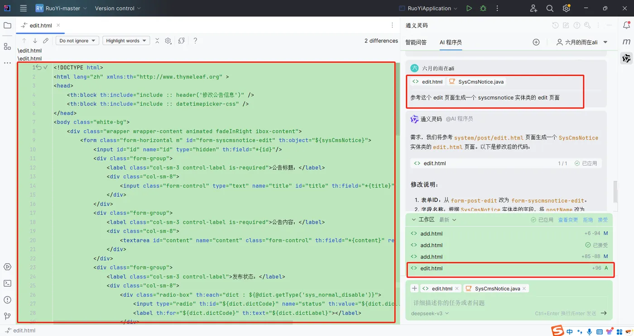Screen dimensions: 634x336
Task: Collapse unchanged fragments in diff
Action: tap(157, 41)
